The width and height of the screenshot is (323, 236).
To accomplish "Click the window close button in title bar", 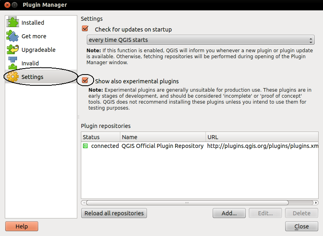I will [8, 5].
